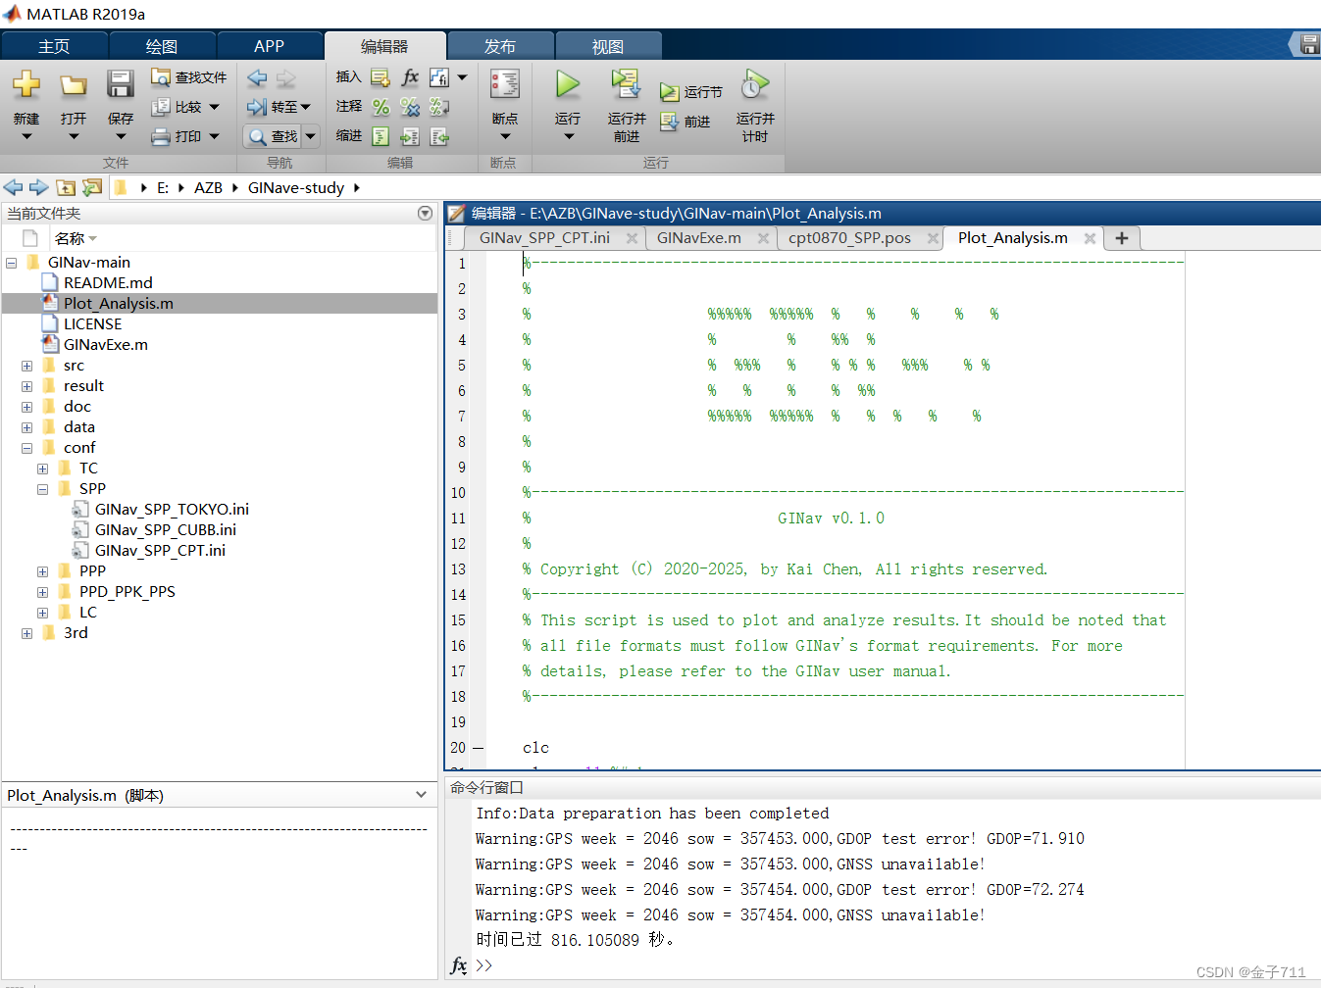The height and width of the screenshot is (988, 1321).
Task: Open the 打开 dropdown arrow
Action: (74, 136)
